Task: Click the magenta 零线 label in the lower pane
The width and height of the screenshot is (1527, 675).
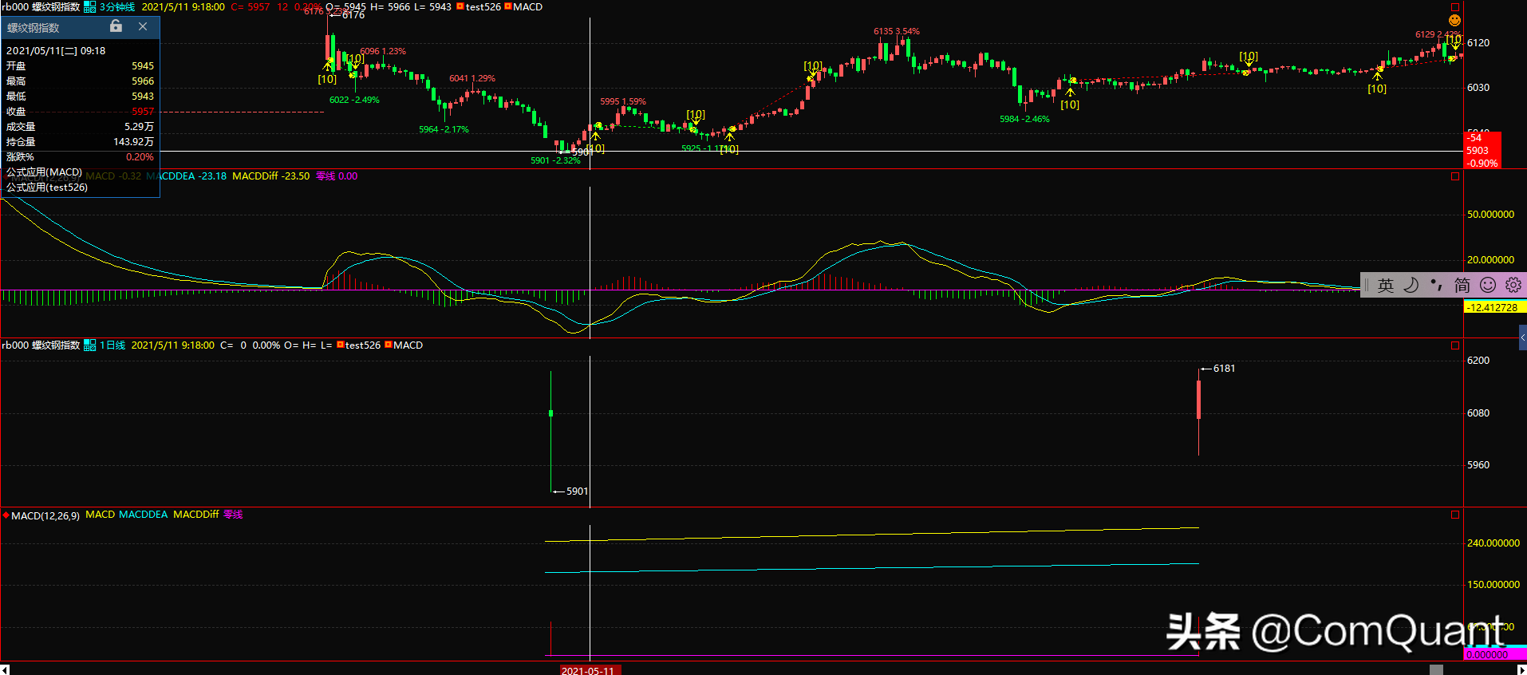Action: pyautogui.click(x=233, y=515)
